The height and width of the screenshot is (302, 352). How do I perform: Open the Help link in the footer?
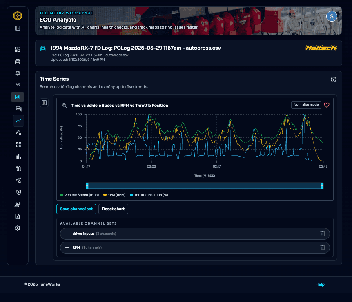click(320, 284)
